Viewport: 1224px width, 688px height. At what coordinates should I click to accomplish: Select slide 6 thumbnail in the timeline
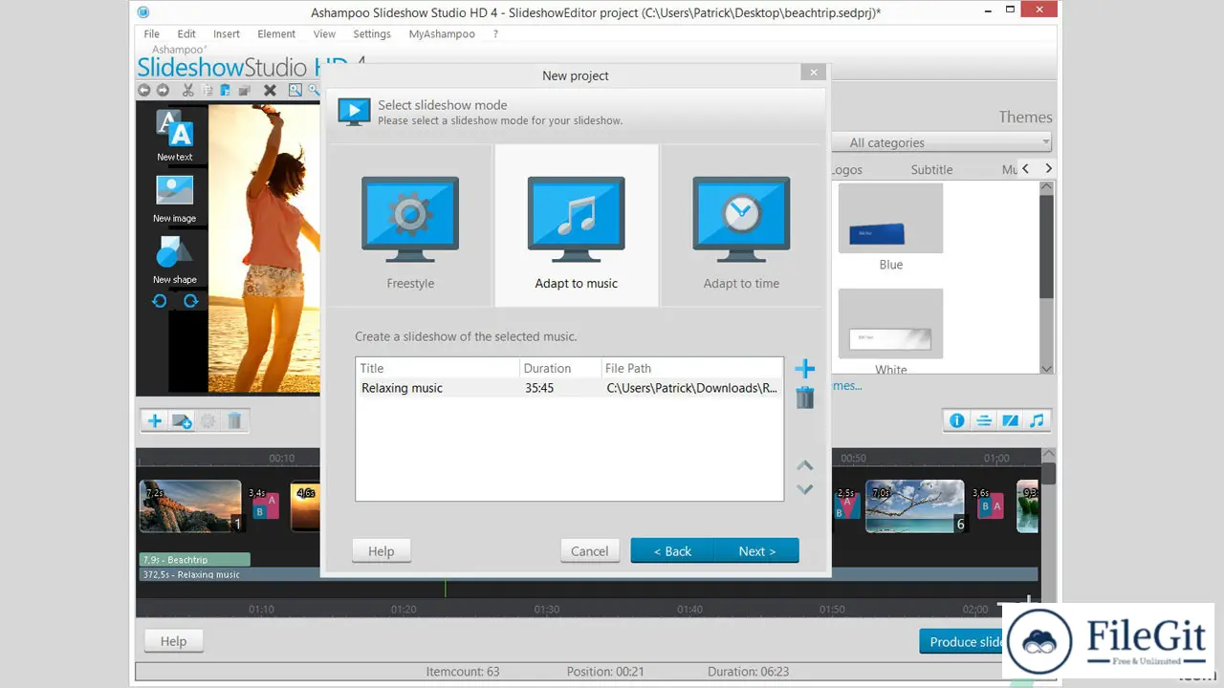coord(916,505)
